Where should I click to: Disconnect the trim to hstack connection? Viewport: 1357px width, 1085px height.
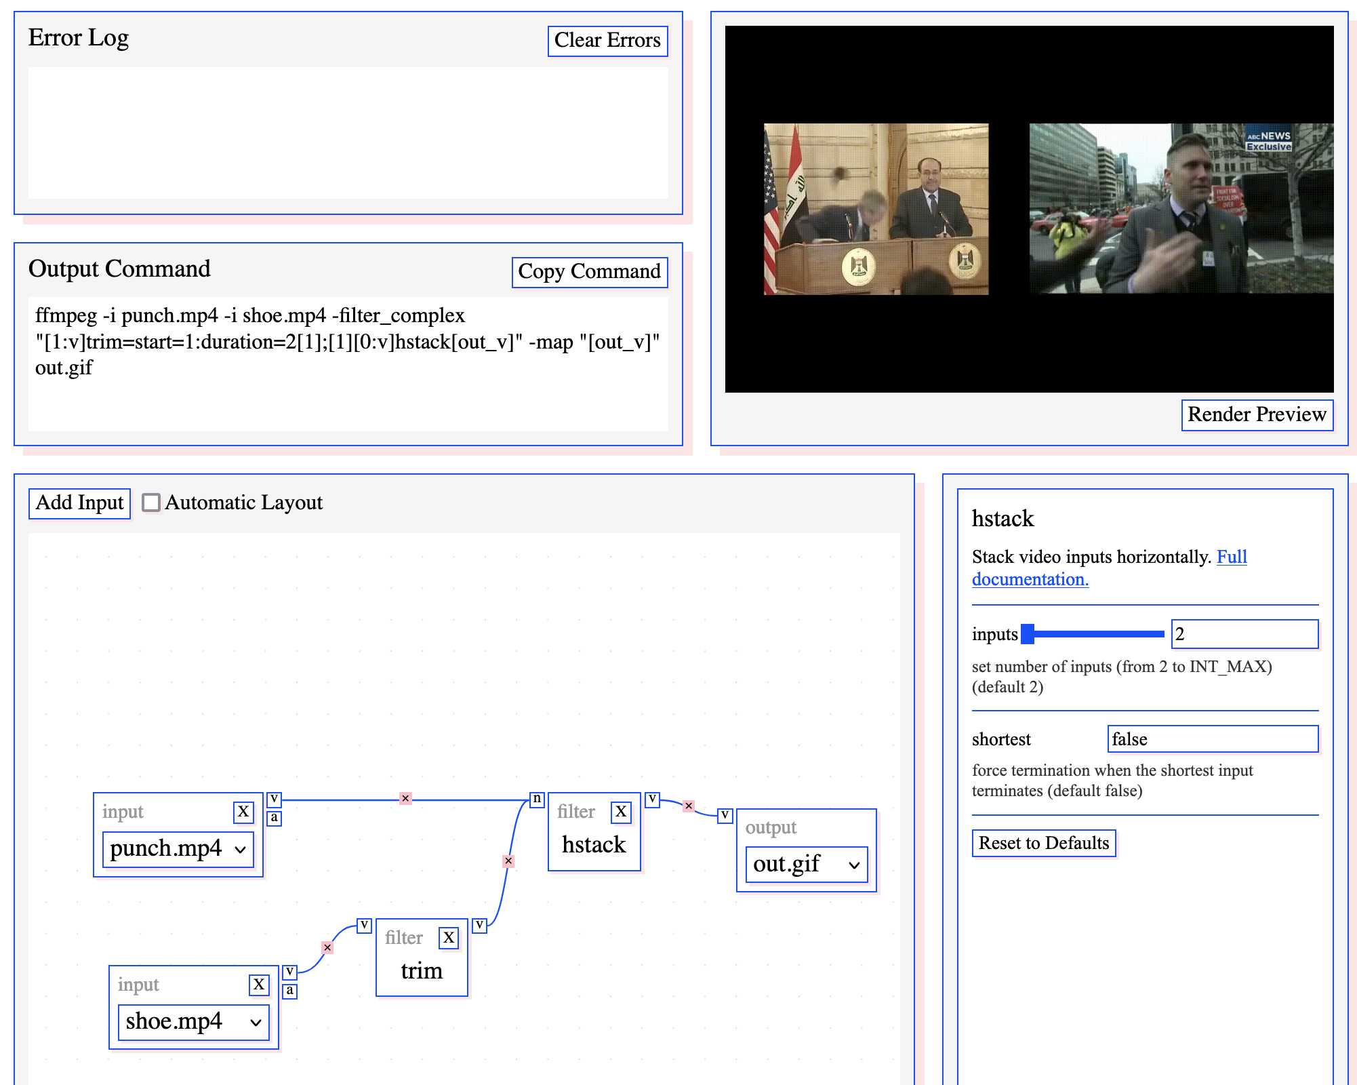point(508,860)
